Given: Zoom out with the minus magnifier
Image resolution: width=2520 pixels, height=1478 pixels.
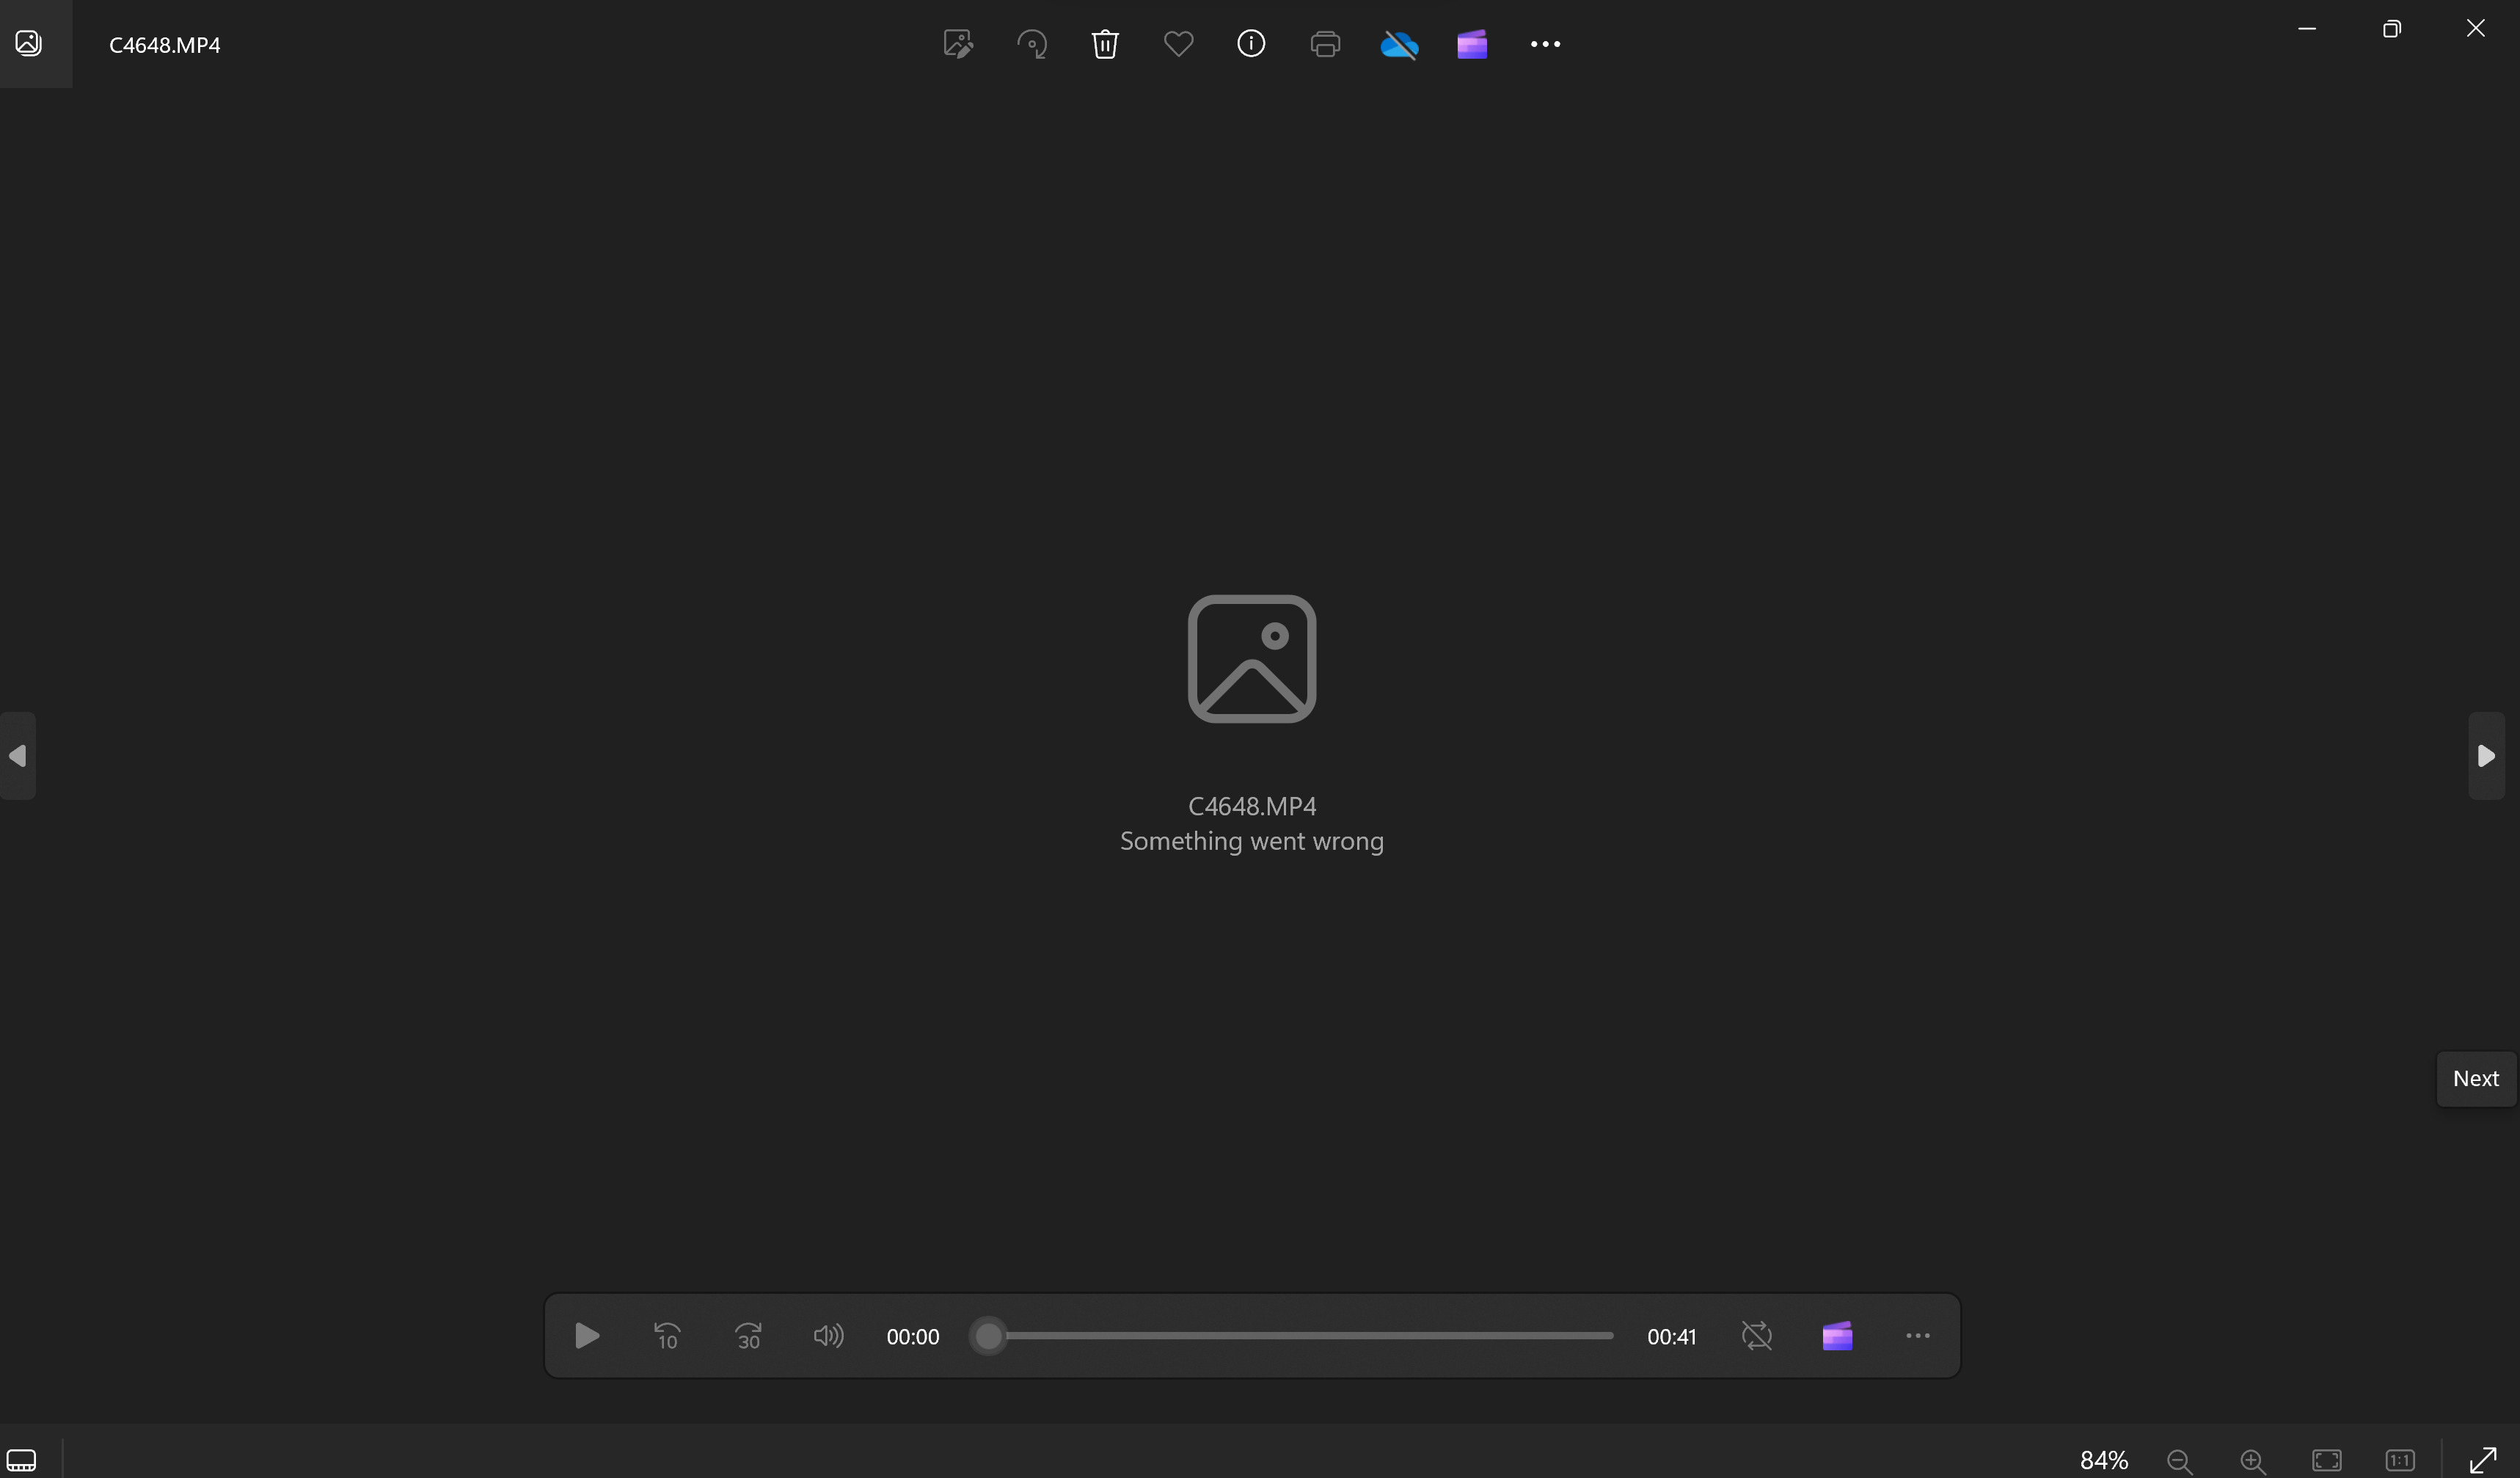Looking at the screenshot, I should click(2180, 1461).
